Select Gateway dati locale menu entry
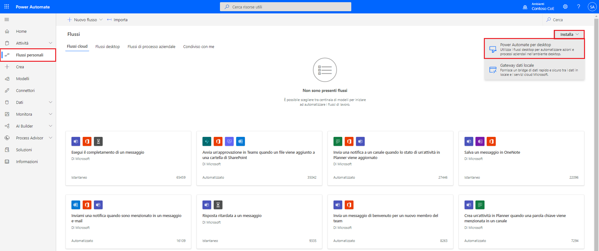The width and height of the screenshot is (599, 251). pos(534,70)
